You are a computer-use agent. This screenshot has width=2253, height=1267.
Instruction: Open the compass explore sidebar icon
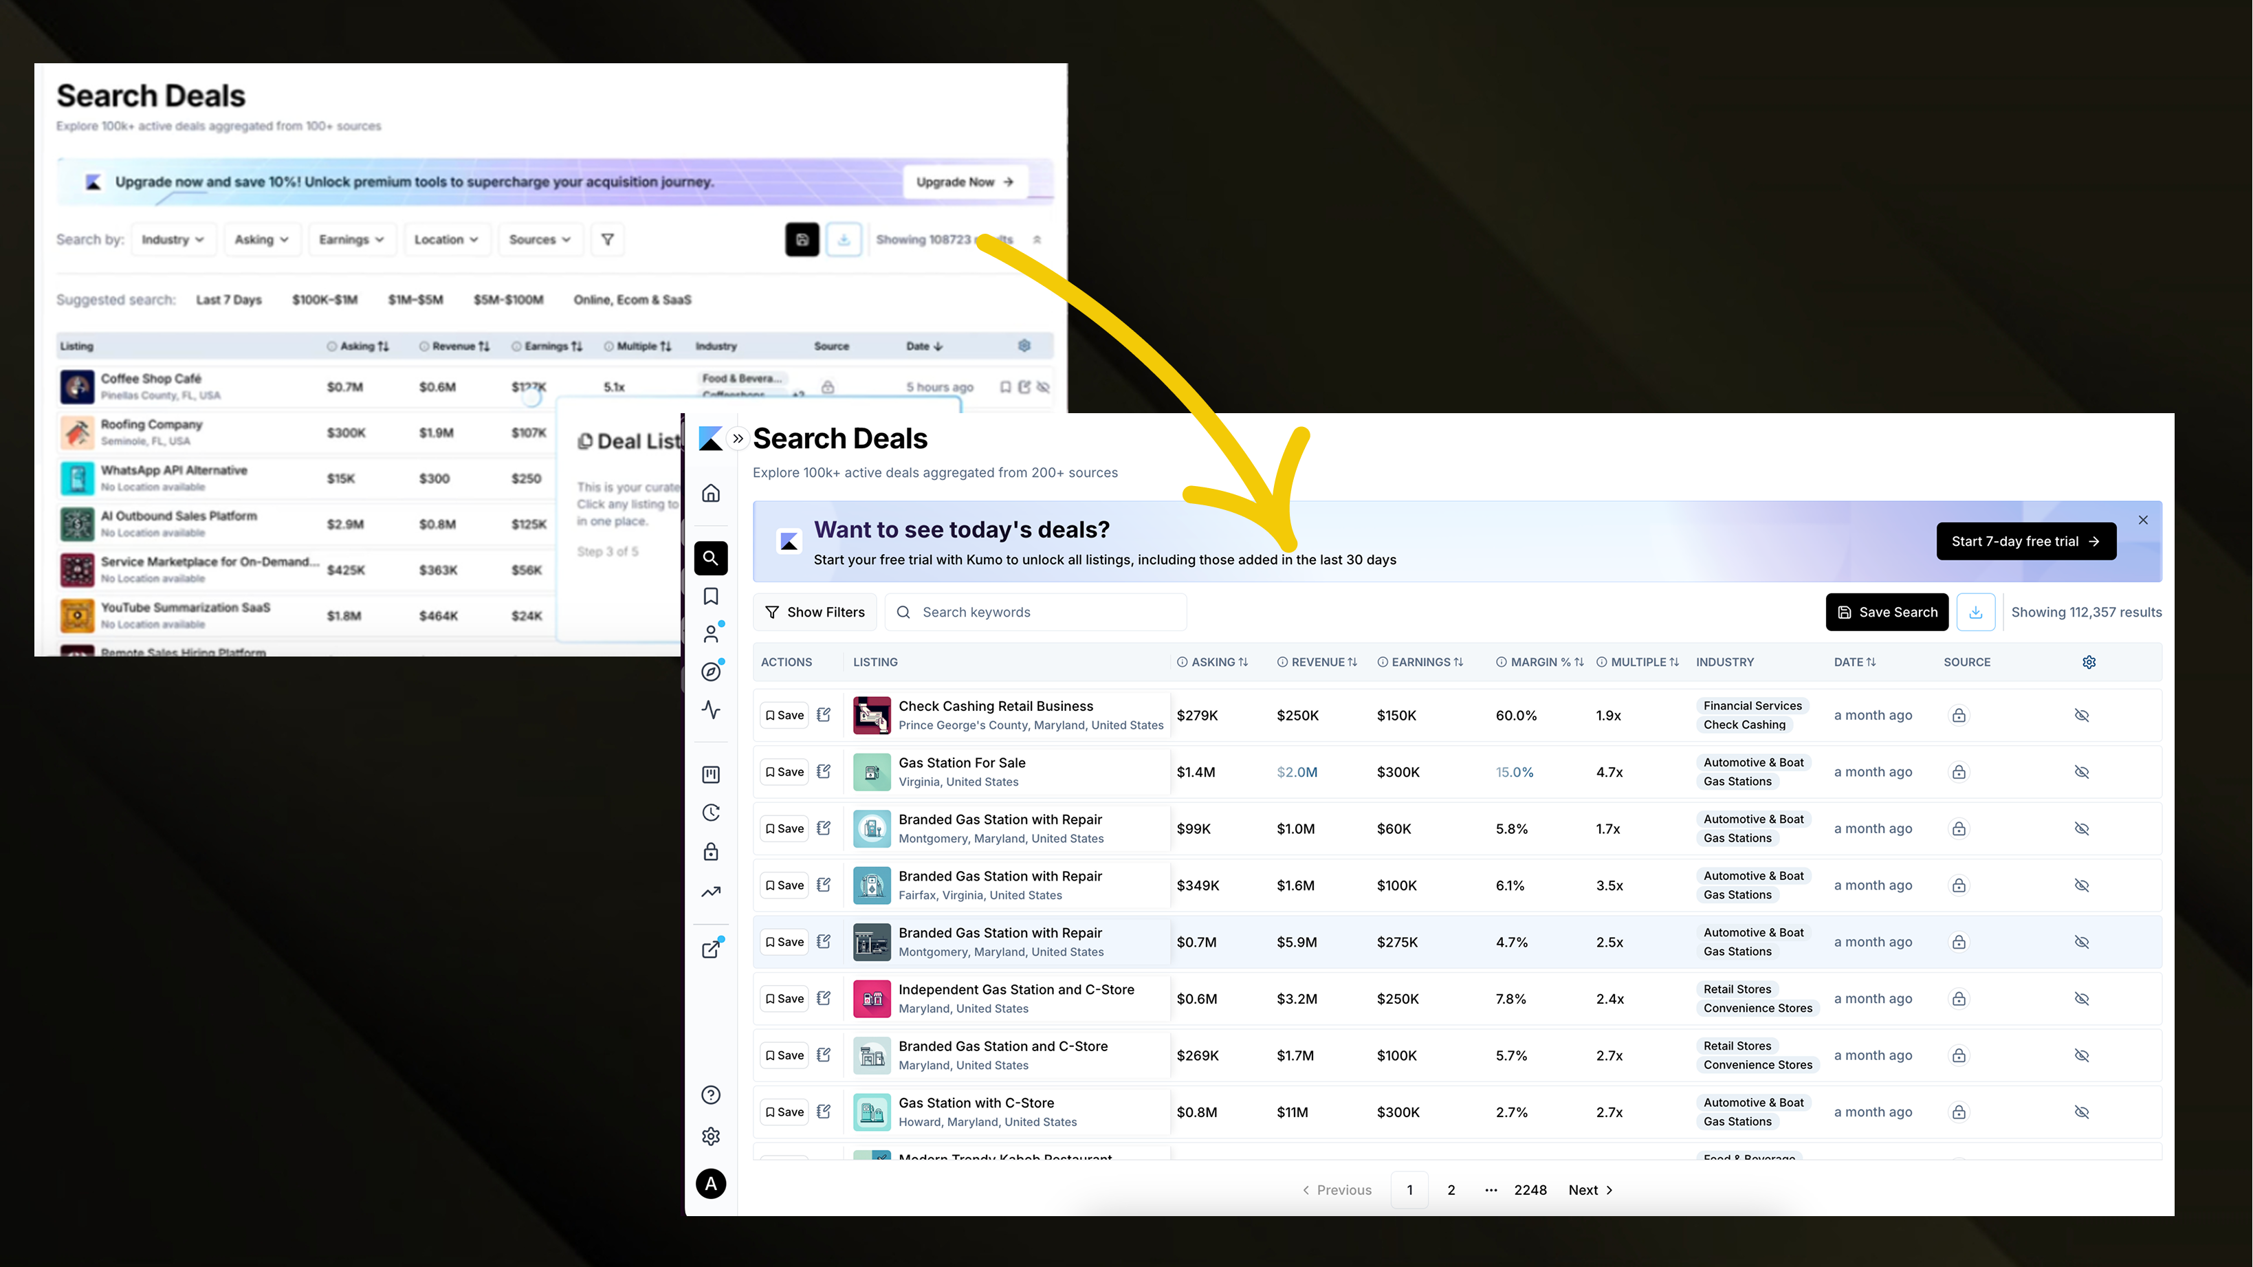point(711,672)
